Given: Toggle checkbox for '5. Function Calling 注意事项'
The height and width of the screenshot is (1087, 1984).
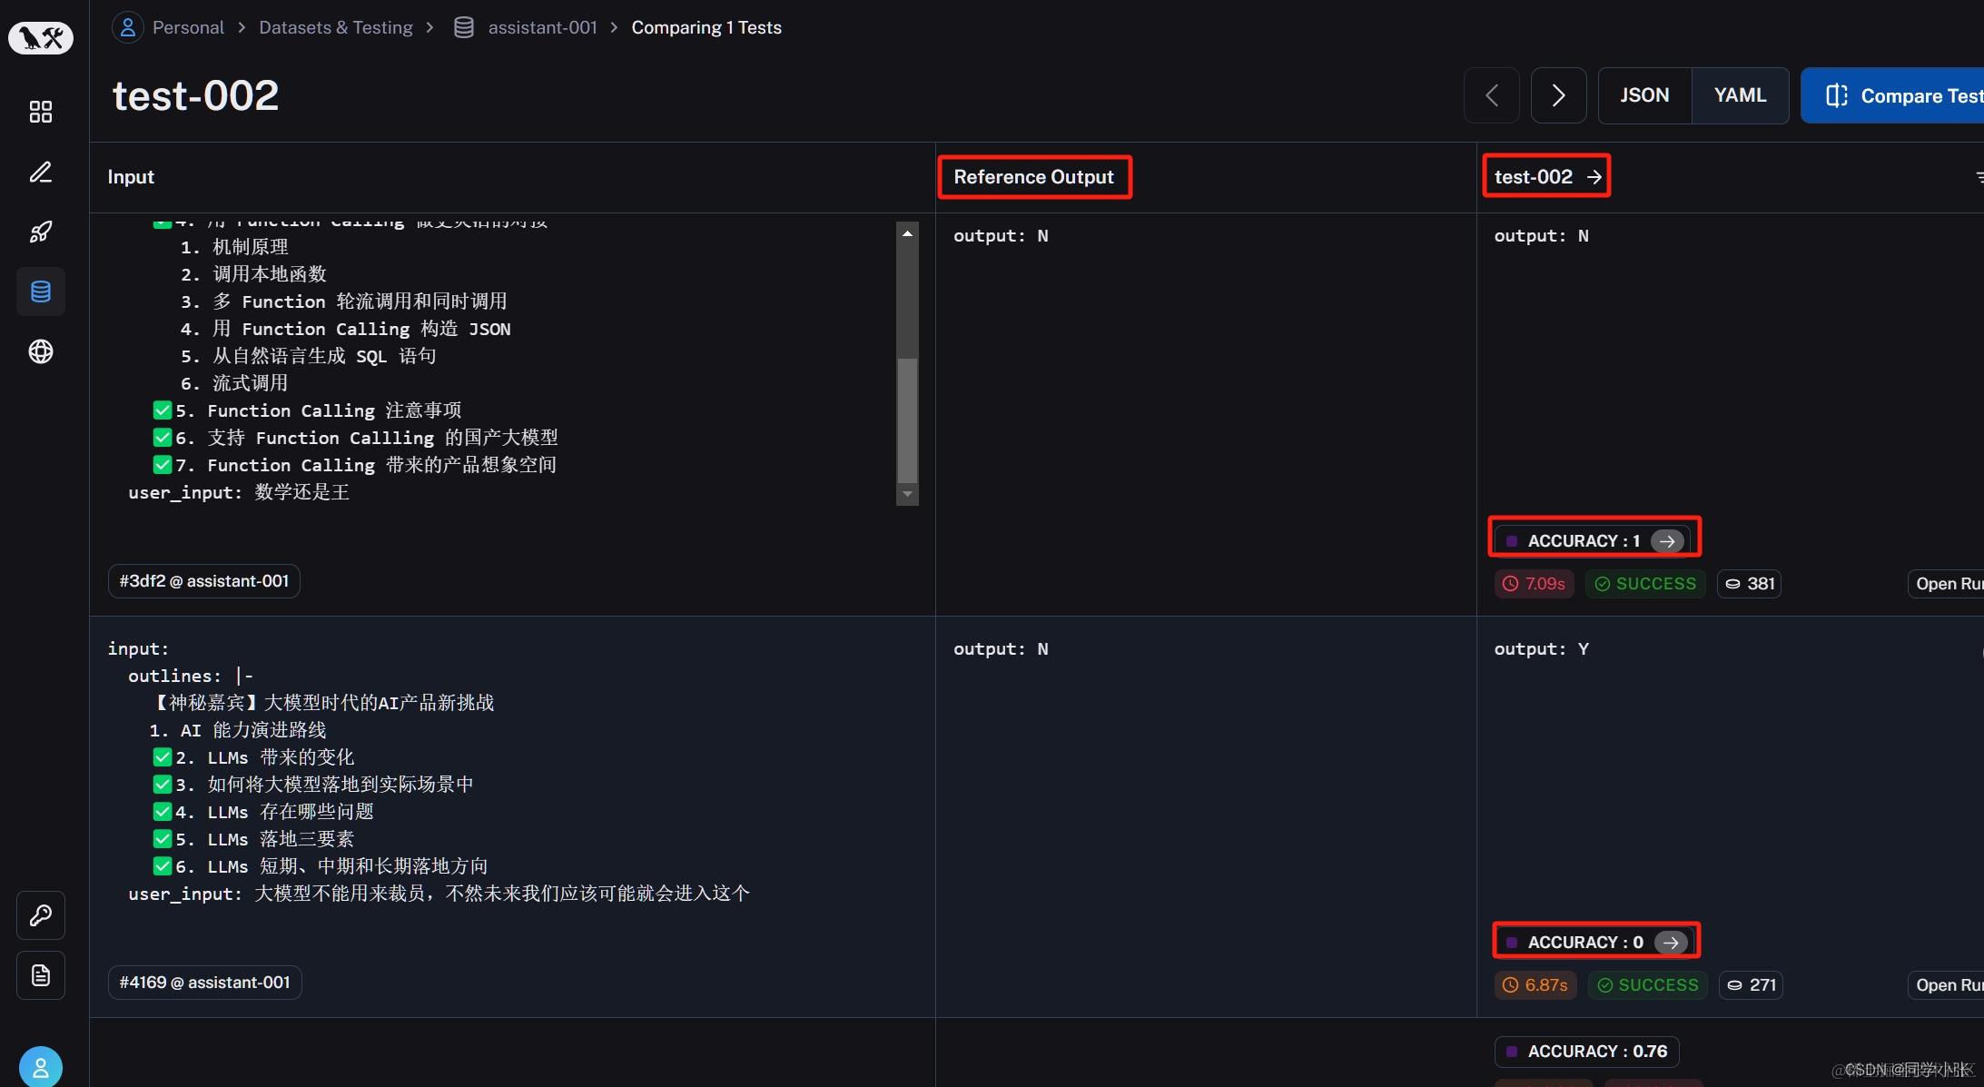Looking at the screenshot, I should pos(163,410).
